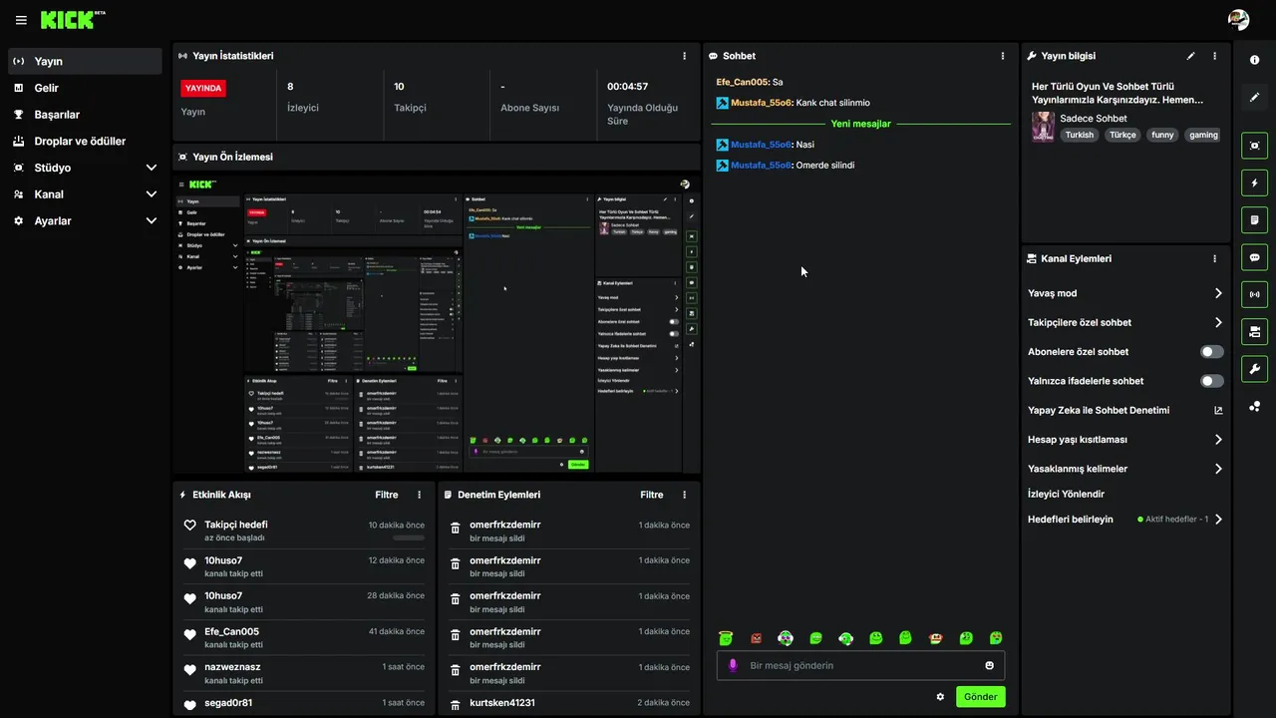This screenshot has width=1276, height=718.
Task: Click the Yeni mesajlar divider label
Action: coord(861,124)
